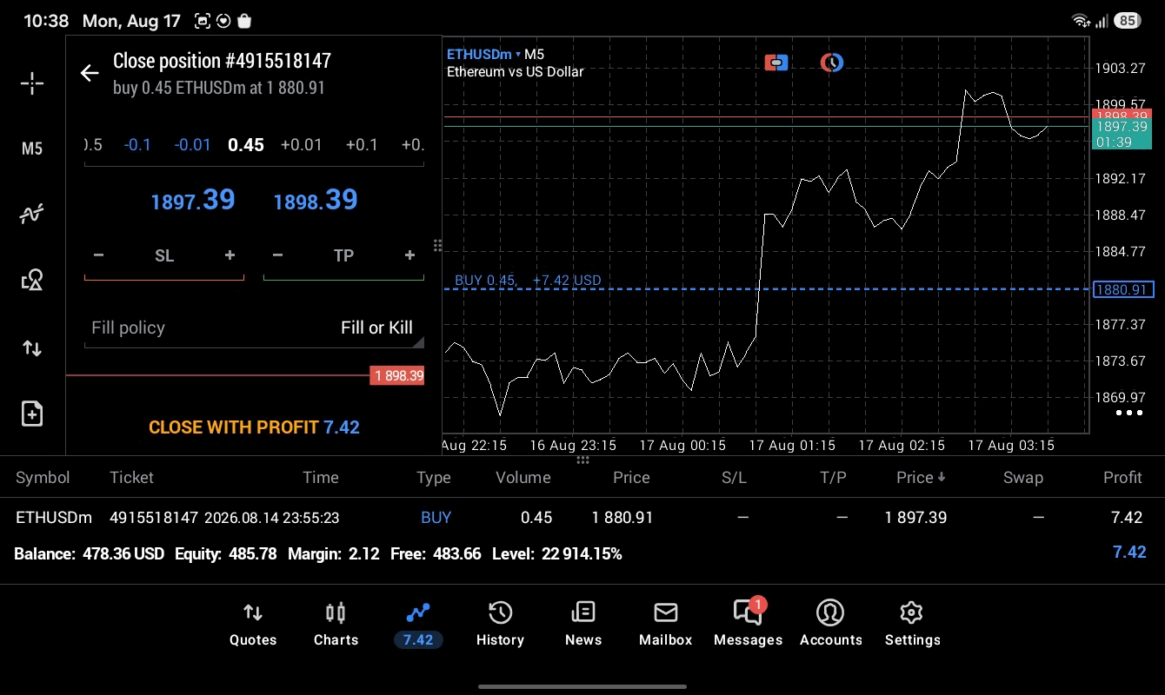The width and height of the screenshot is (1165, 695).
Task: Increase volume by +0.1
Action: click(x=362, y=144)
